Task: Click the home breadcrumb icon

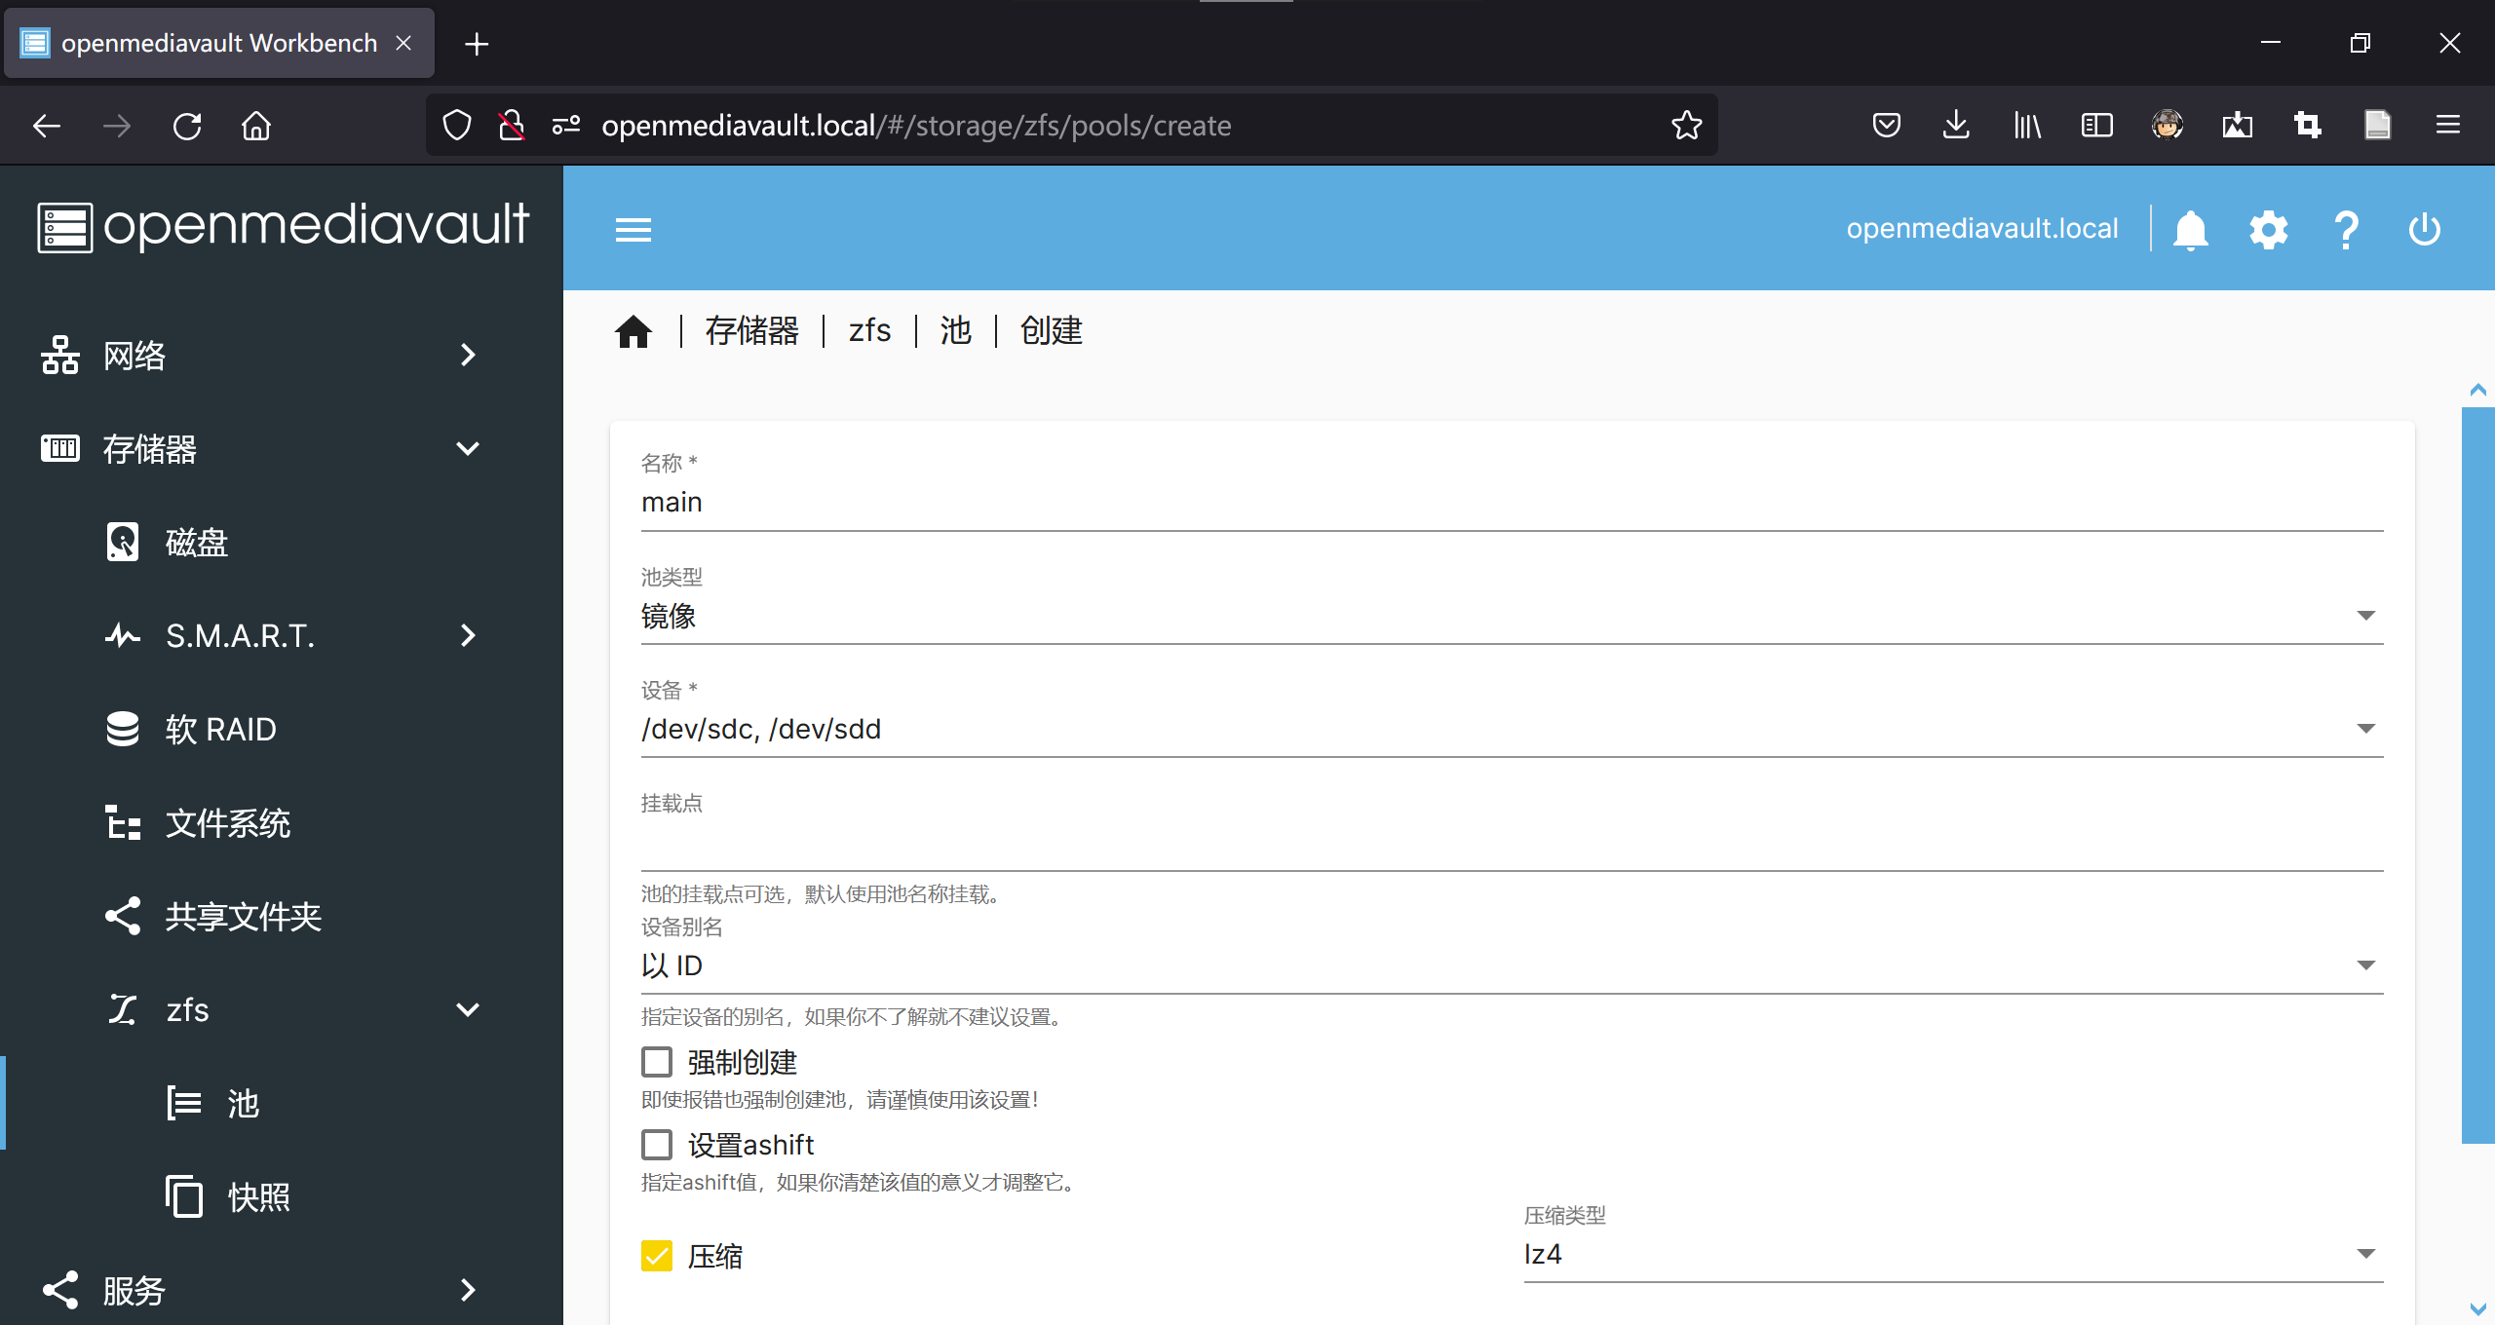Action: tap(633, 331)
